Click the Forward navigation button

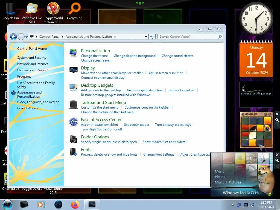pyautogui.click(x=21, y=37)
